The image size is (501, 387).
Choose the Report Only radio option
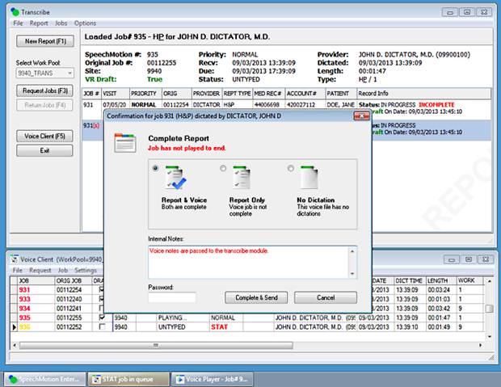[223, 168]
